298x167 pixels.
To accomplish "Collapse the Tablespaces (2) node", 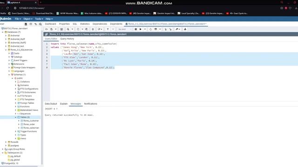I will tap(3, 153).
